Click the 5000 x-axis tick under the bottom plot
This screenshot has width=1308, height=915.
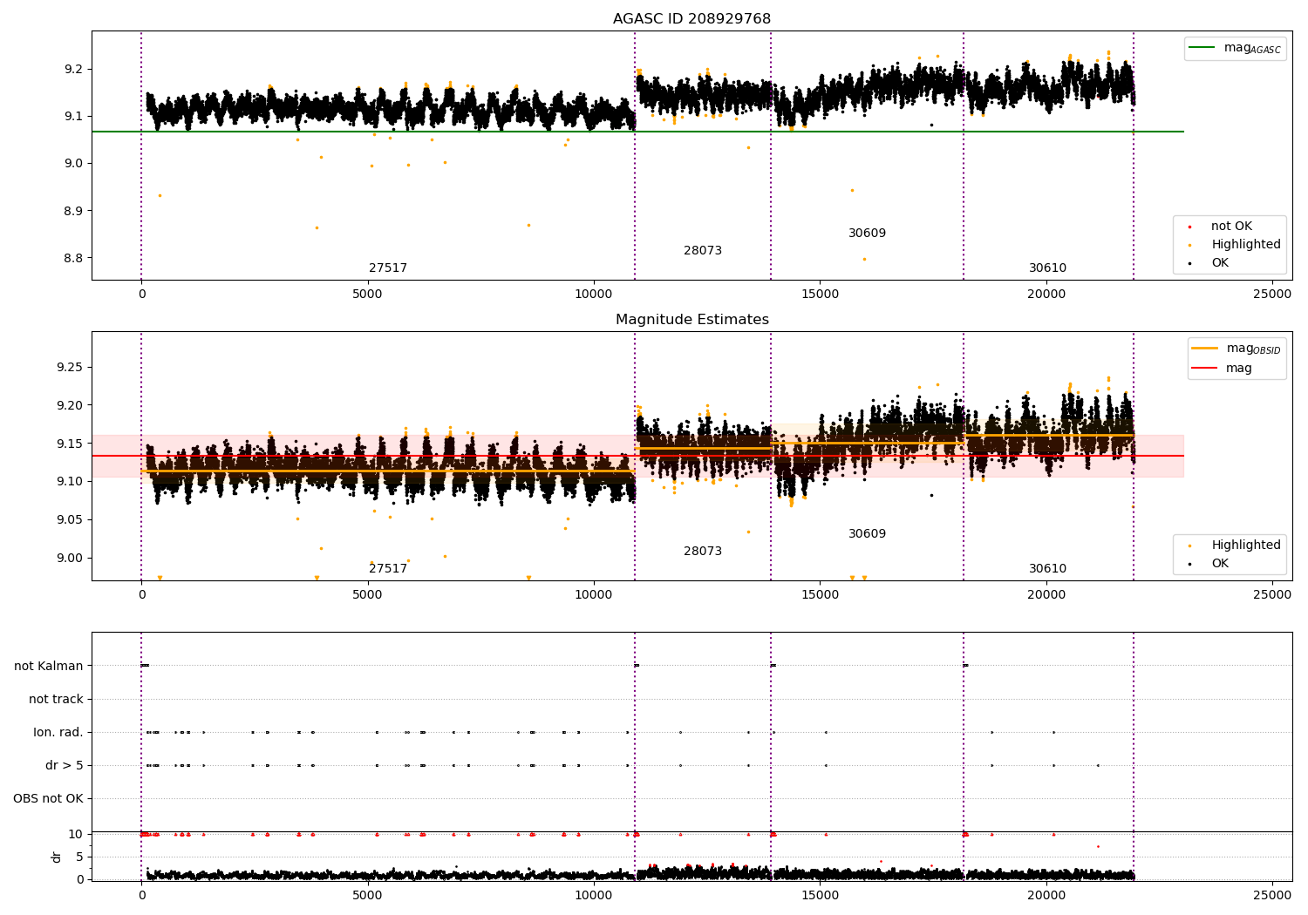pos(368,896)
